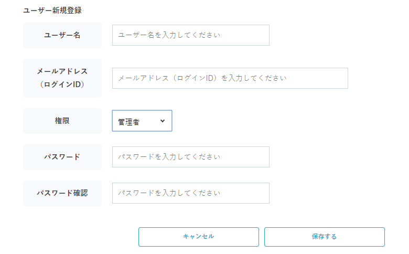
Task: Click the メールアドレス label text
Action: coord(62,71)
